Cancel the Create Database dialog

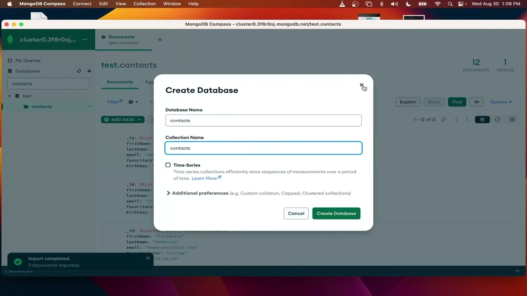[x=296, y=213]
